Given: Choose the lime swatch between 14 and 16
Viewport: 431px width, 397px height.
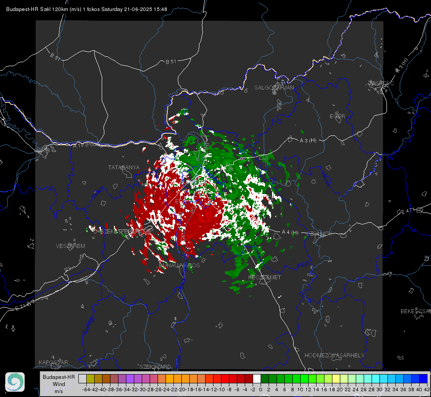Looking at the screenshot, I should (320, 378).
